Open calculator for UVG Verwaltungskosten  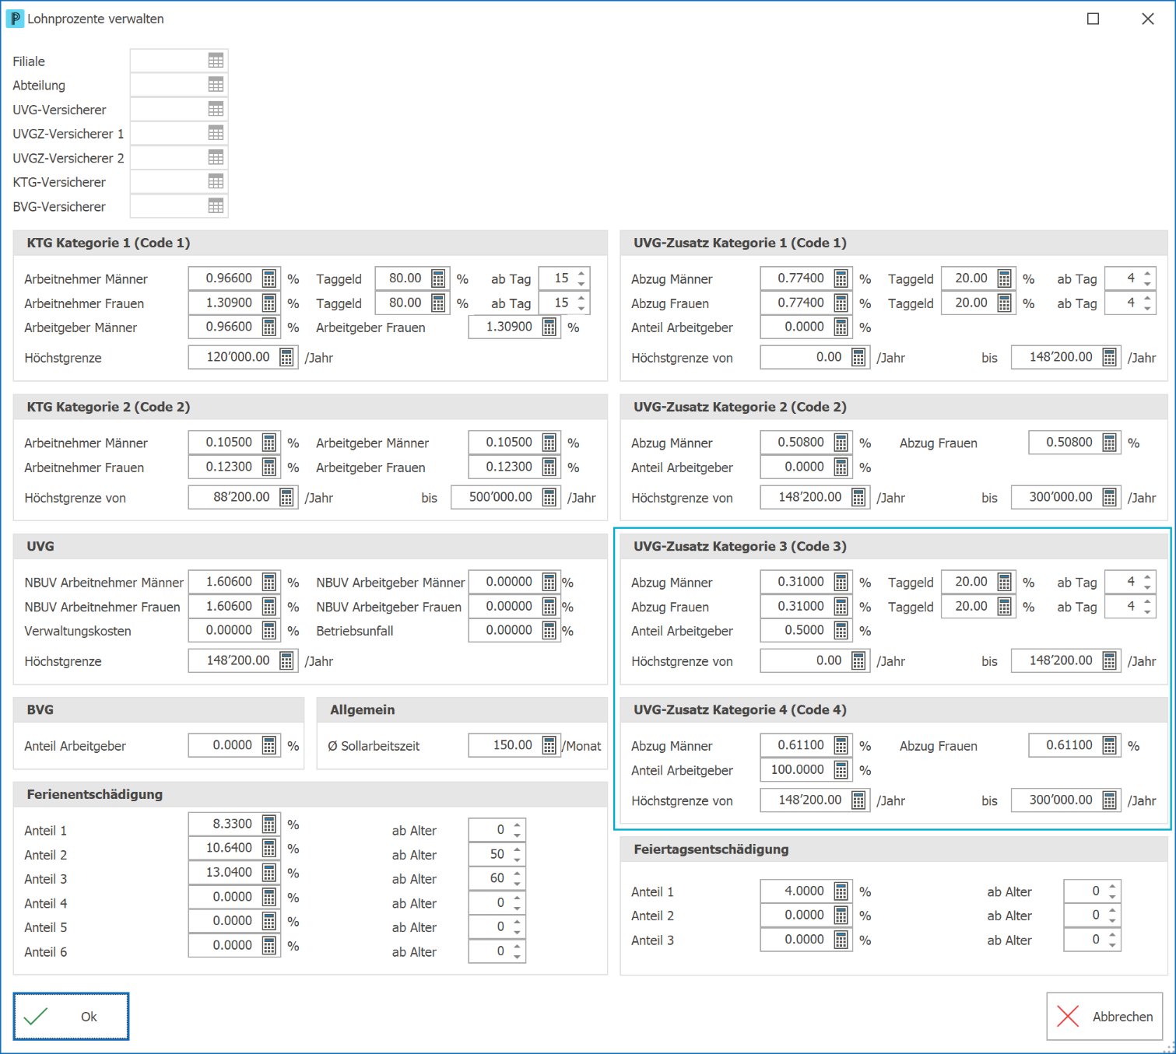click(269, 630)
